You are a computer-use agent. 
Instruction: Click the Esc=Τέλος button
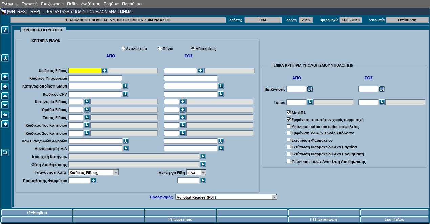[x=395, y=219]
